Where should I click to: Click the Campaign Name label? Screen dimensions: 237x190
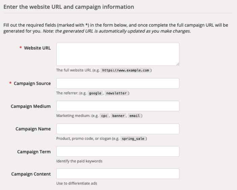[x=33, y=129]
